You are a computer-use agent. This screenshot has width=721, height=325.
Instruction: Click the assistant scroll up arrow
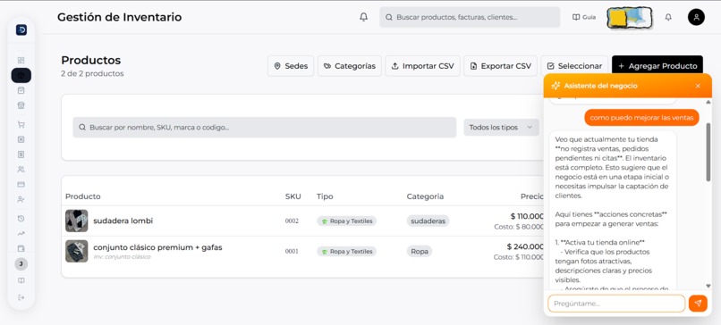[x=708, y=102]
